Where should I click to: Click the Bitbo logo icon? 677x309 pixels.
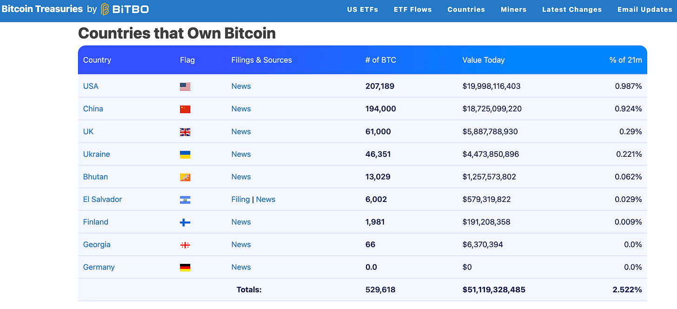tap(105, 9)
